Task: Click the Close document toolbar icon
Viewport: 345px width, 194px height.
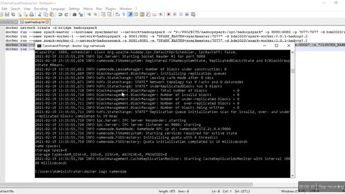Action: click(20, 15)
